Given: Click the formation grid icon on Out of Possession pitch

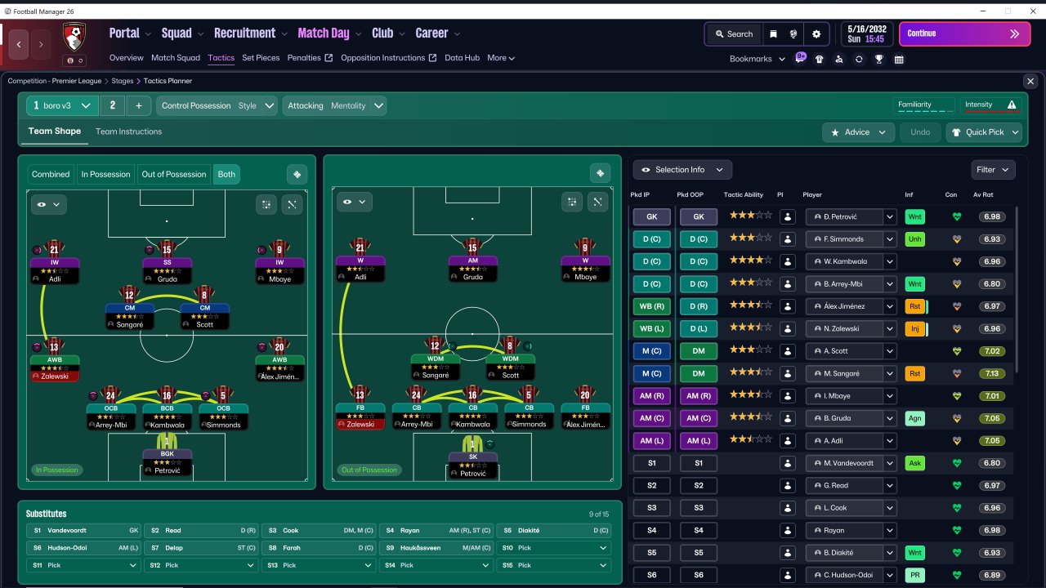Looking at the screenshot, I should point(572,202).
